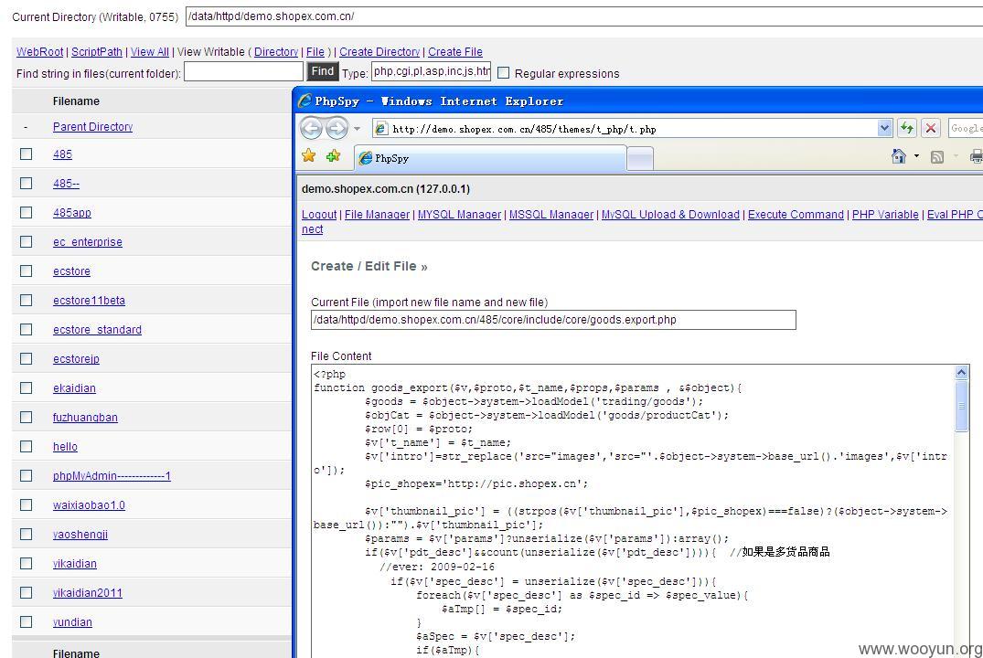
Task: Click the IE Forward navigation arrow
Action: tap(337, 129)
